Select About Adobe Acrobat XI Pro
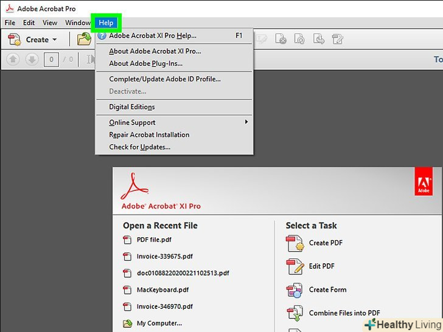The height and width of the screenshot is (332, 443). (x=174, y=51)
